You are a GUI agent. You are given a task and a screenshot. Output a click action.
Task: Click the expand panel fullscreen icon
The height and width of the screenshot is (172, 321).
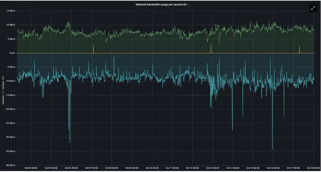click(313, 8)
